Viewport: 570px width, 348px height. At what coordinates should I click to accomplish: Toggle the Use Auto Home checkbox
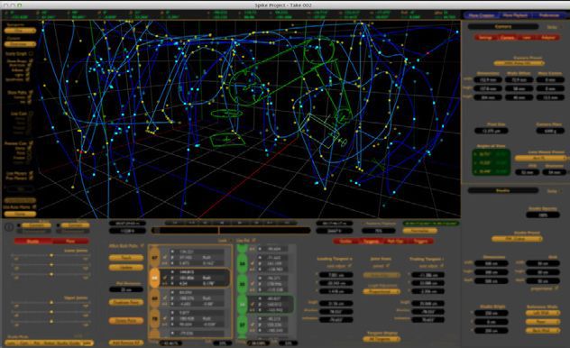34,207
